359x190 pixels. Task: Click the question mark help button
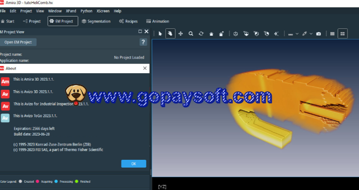pyautogui.click(x=143, y=42)
